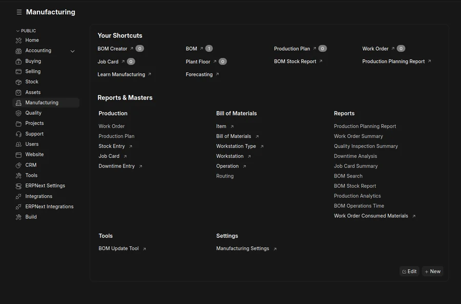Click the Edit button
The height and width of the screenshot is (304, 461).
click(x=409, y=271)
